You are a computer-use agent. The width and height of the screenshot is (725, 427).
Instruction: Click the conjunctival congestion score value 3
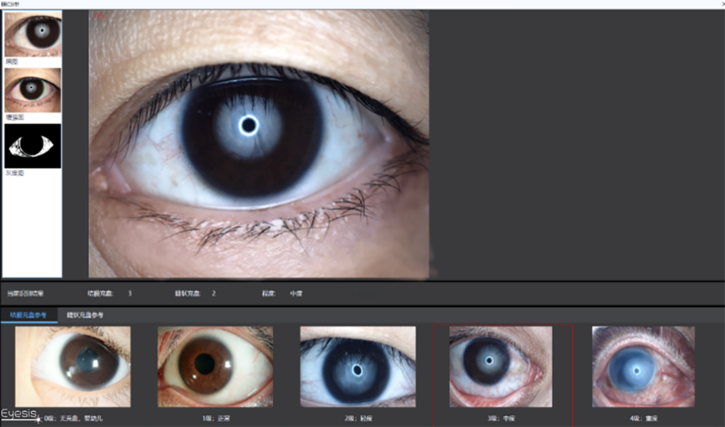pos(130,293)
